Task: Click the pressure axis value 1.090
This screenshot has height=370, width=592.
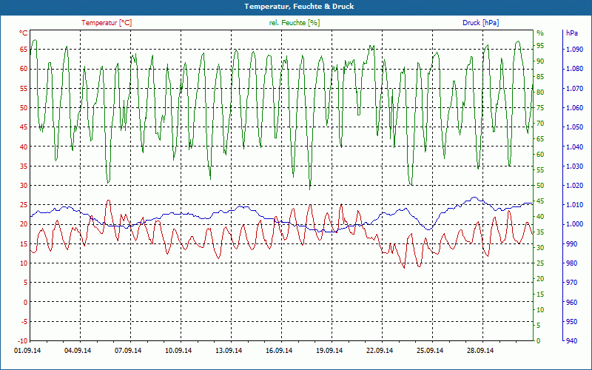Action: tap(575, 50)
